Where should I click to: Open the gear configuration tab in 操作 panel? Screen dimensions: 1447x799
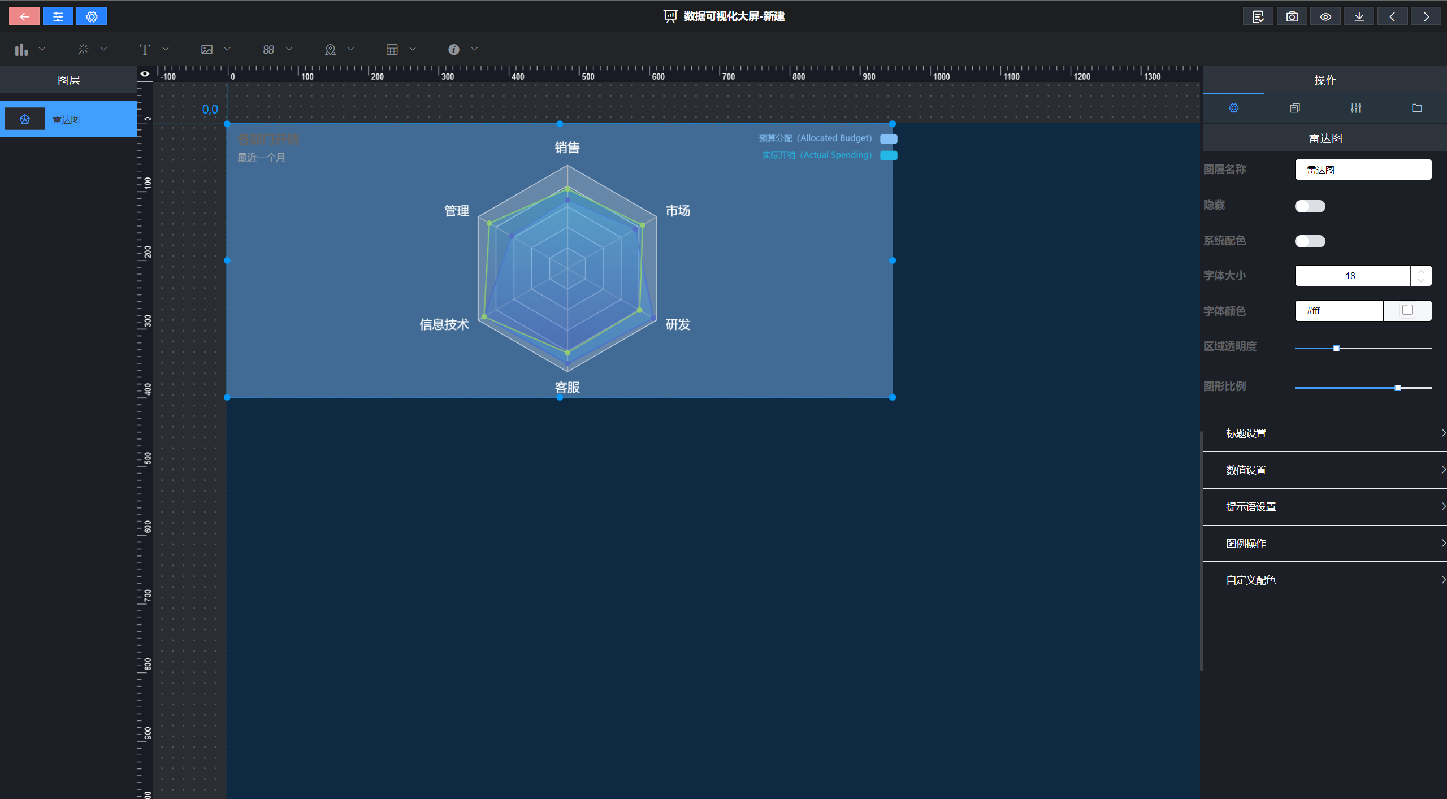click(1234, 108)
